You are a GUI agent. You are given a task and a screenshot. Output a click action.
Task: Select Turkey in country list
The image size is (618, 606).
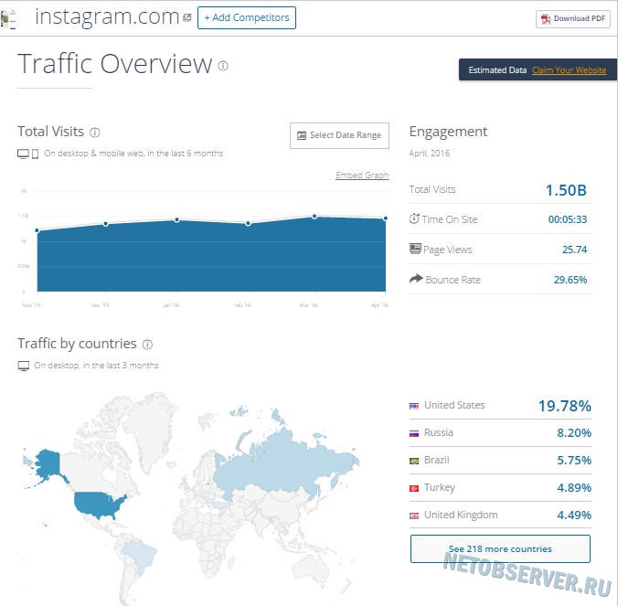coord(440,488)
